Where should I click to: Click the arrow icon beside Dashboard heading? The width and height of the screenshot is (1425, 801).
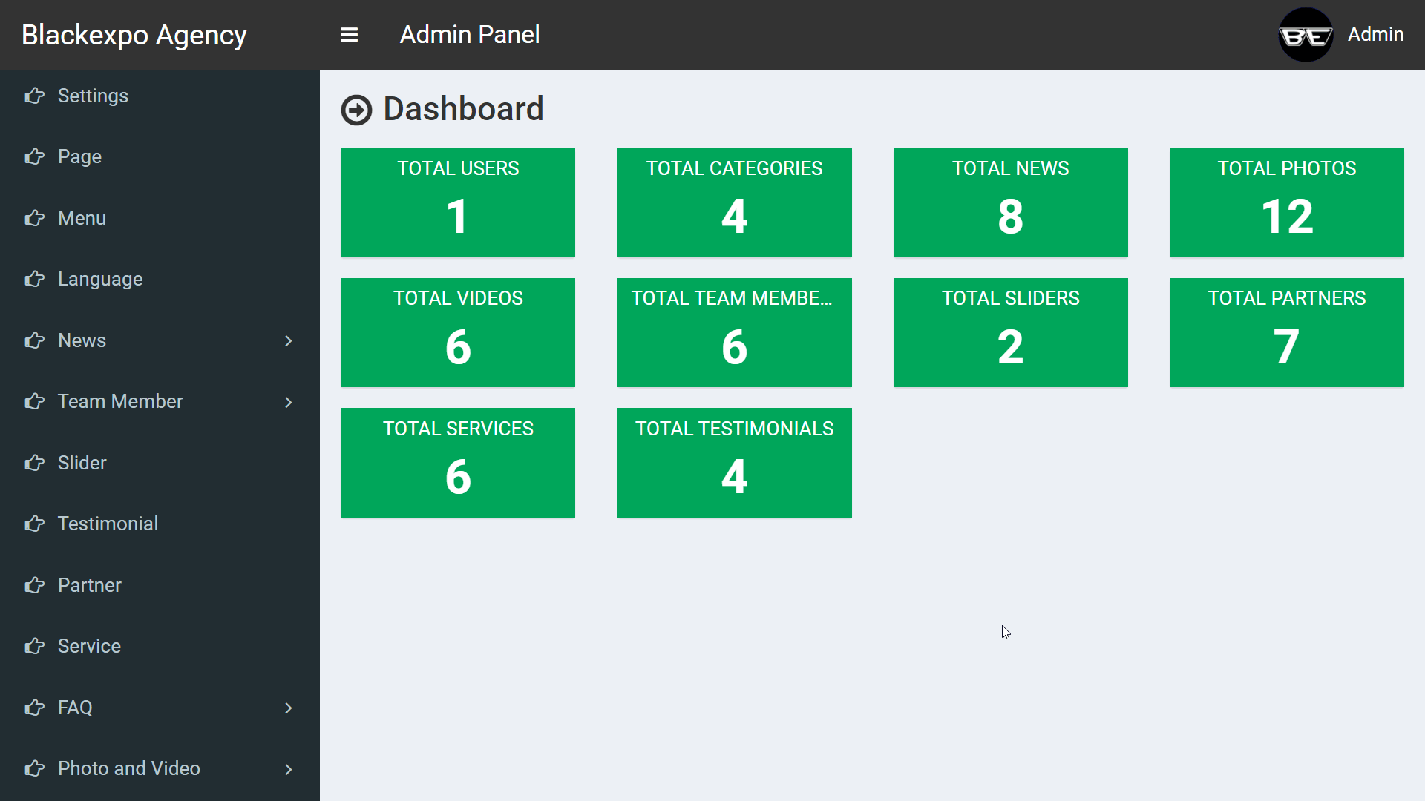356,109
